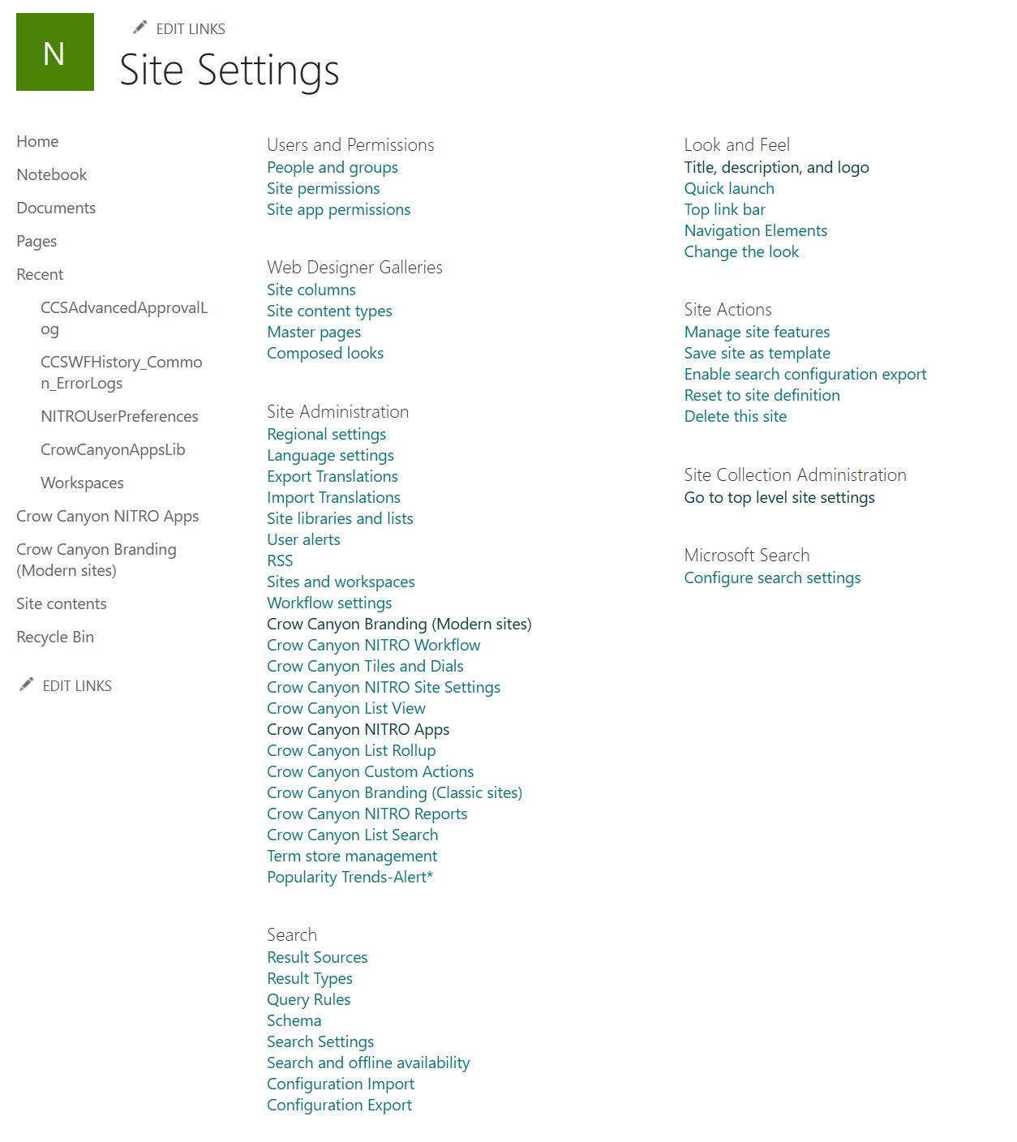1017x1142 pixels.
Task: Open Regional settings
Action: (x=326, y=434)
